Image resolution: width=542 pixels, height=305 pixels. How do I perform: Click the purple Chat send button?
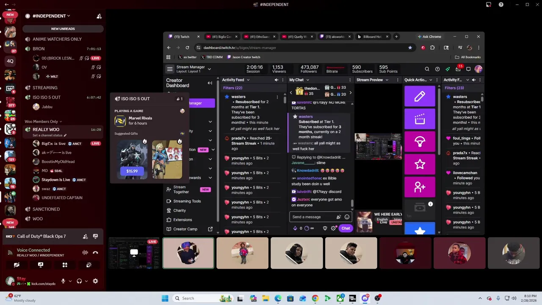pos(346,228)
